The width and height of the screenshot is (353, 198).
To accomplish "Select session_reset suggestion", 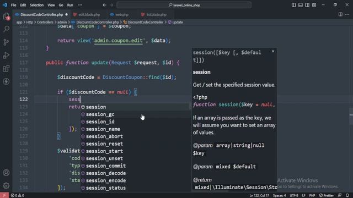I will point(136,144).
